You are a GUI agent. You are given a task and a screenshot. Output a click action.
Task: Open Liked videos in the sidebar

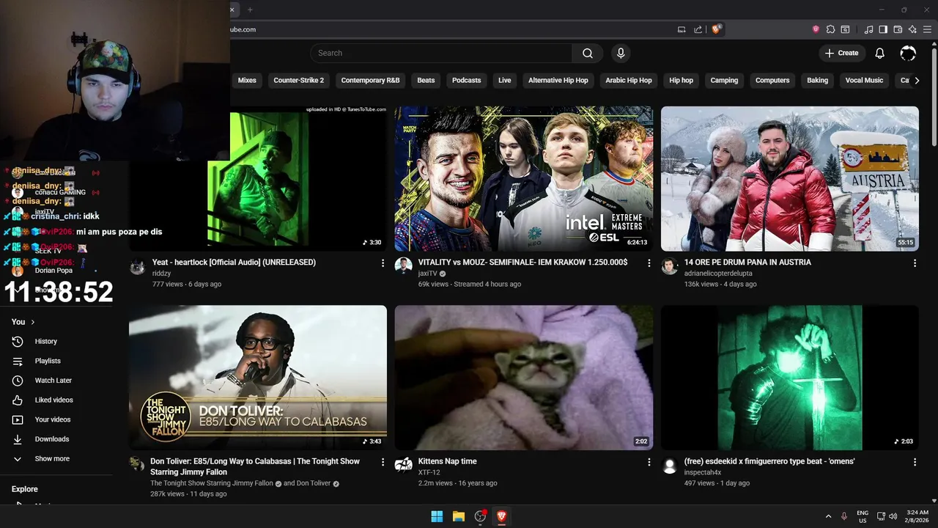coord(53,400)
